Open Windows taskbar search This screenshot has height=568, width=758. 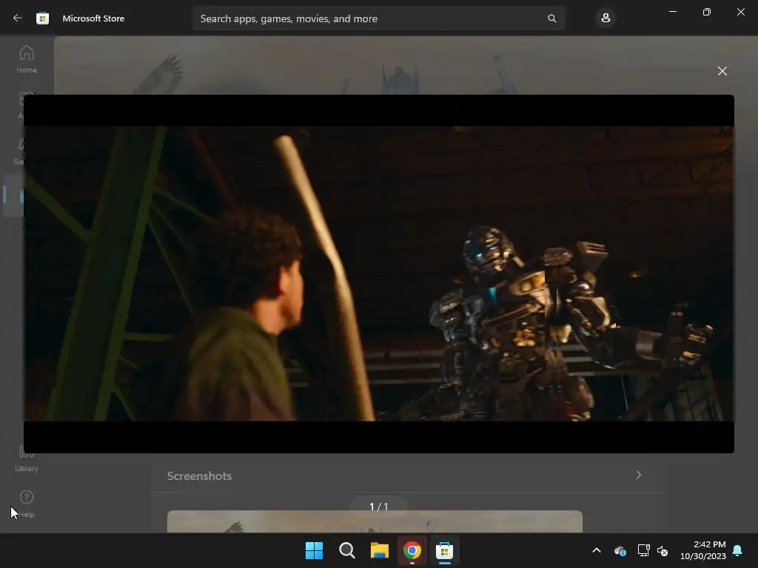click(346, 550)
